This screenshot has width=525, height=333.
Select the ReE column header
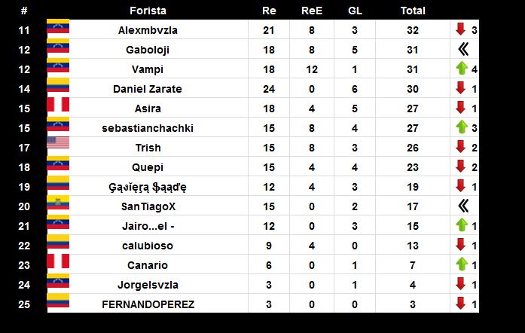312,11
